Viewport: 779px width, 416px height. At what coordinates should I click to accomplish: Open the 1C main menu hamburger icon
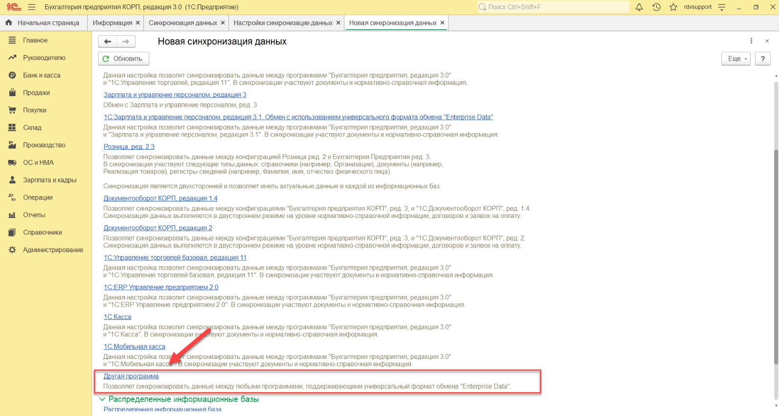pos(32,7)
